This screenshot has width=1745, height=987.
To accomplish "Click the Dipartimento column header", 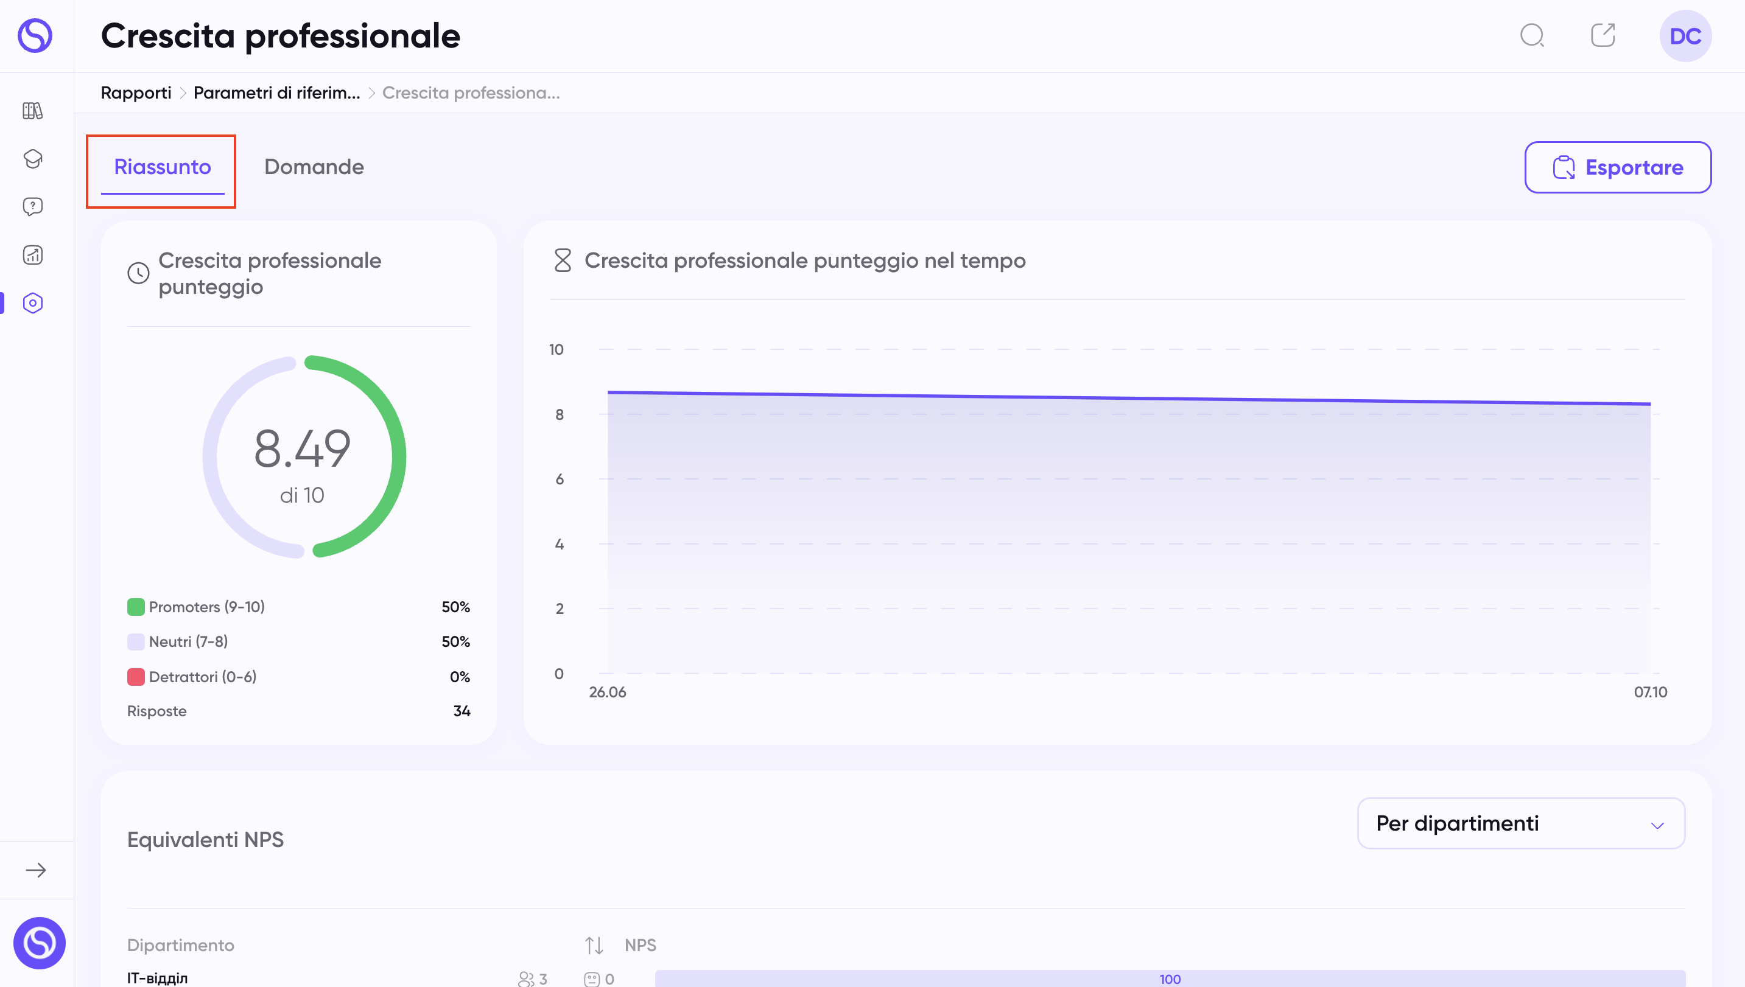I will coord(180,945).
